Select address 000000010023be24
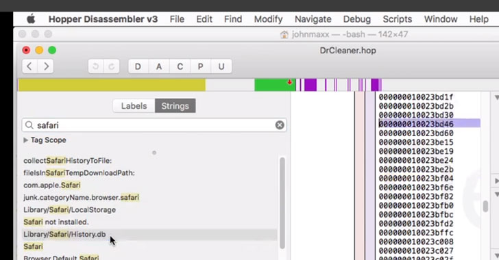The height and width of the screenshot is (260, 499). pos(416,161)
